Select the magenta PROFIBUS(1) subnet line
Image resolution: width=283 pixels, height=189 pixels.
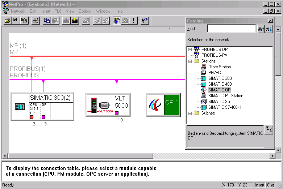click(x=97, y=79)
